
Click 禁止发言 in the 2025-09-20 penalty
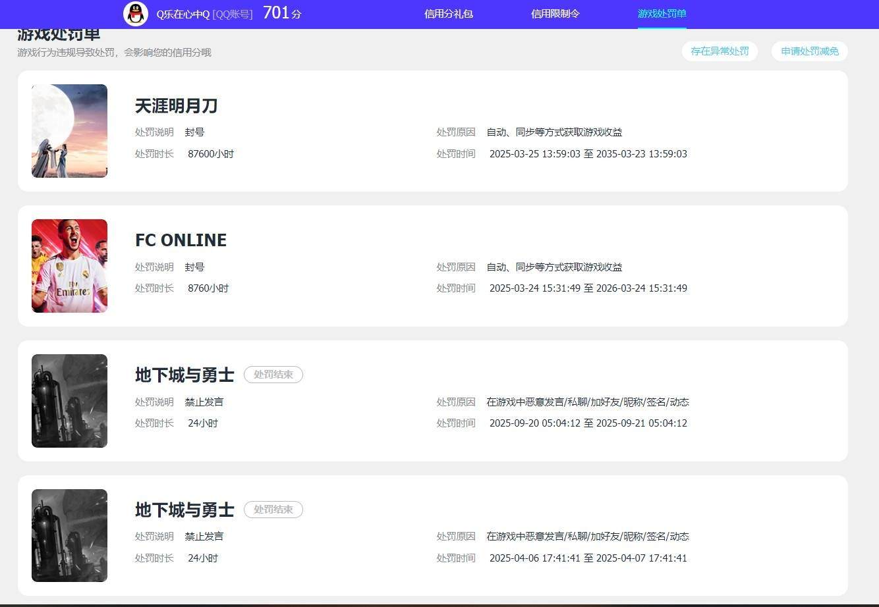[x=204, y=402]
